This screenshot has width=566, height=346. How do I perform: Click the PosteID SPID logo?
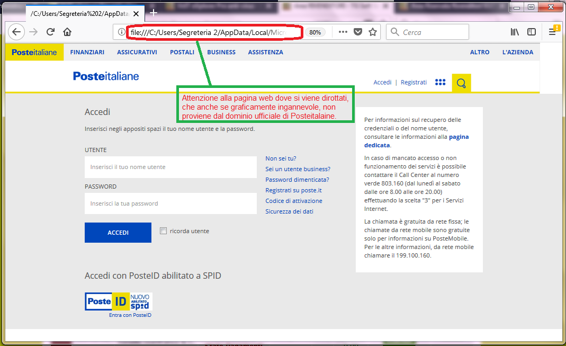coord(119,301)
